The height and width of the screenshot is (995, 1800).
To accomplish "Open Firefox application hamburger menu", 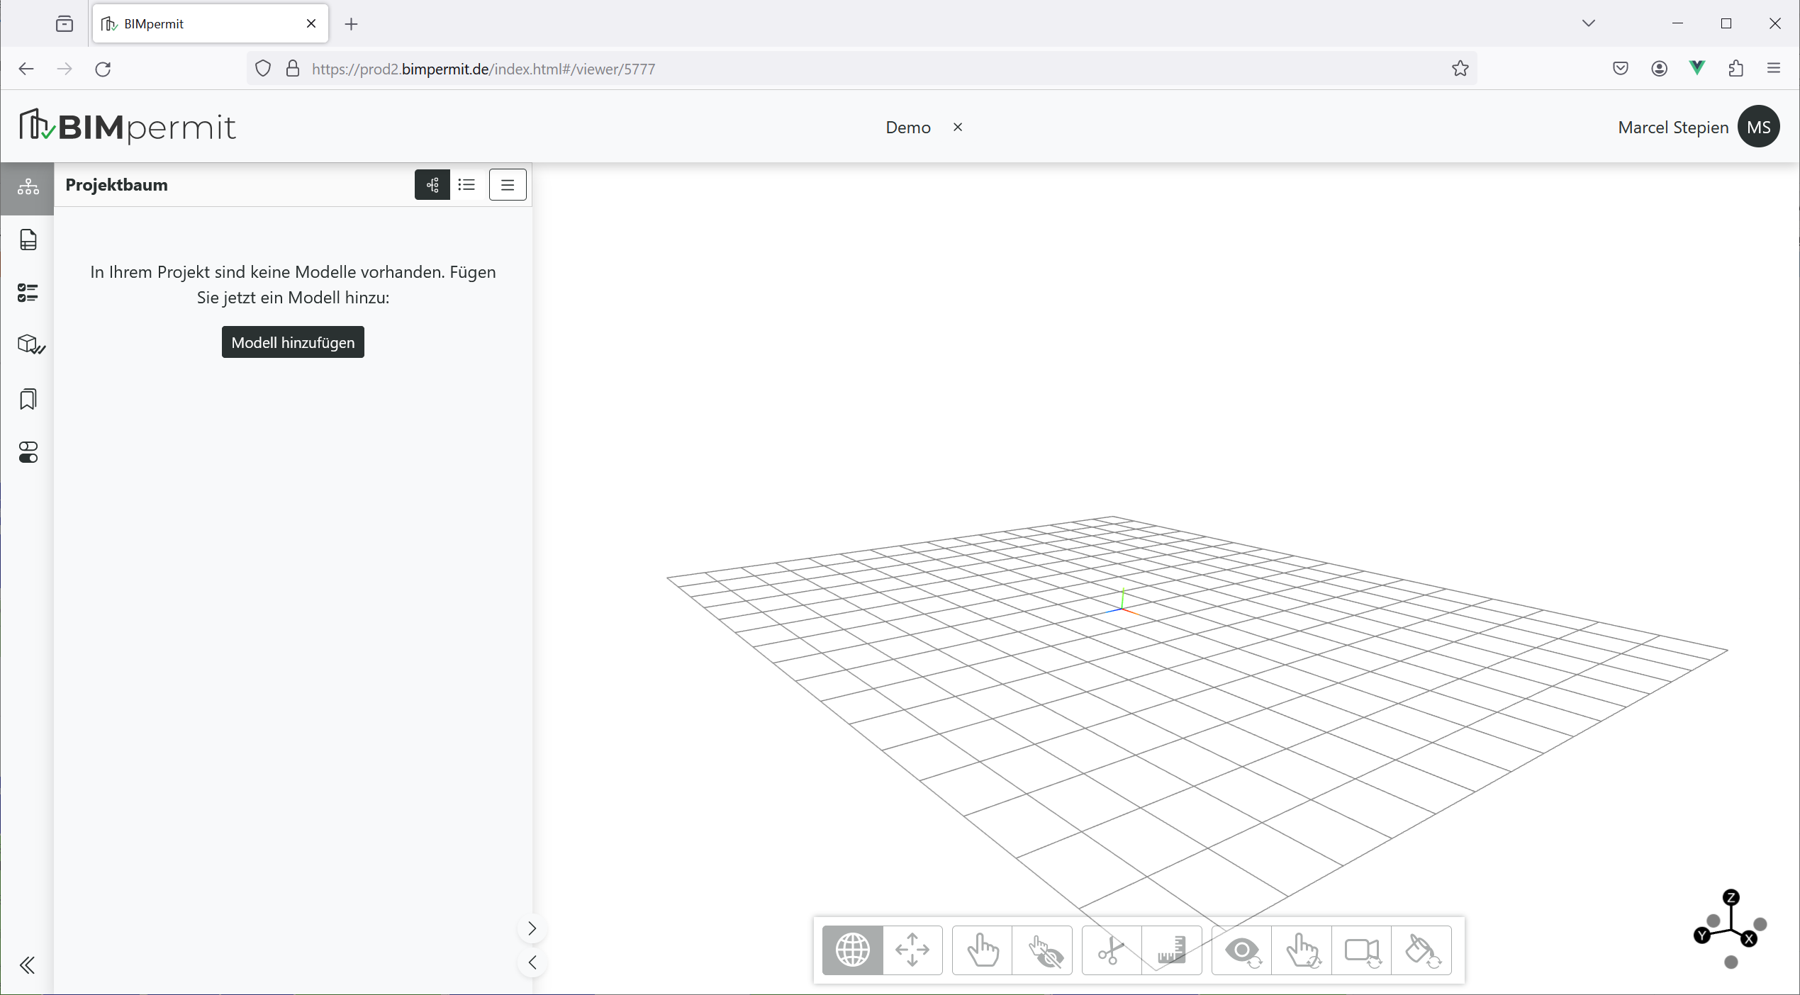I will click(1774, 69).
